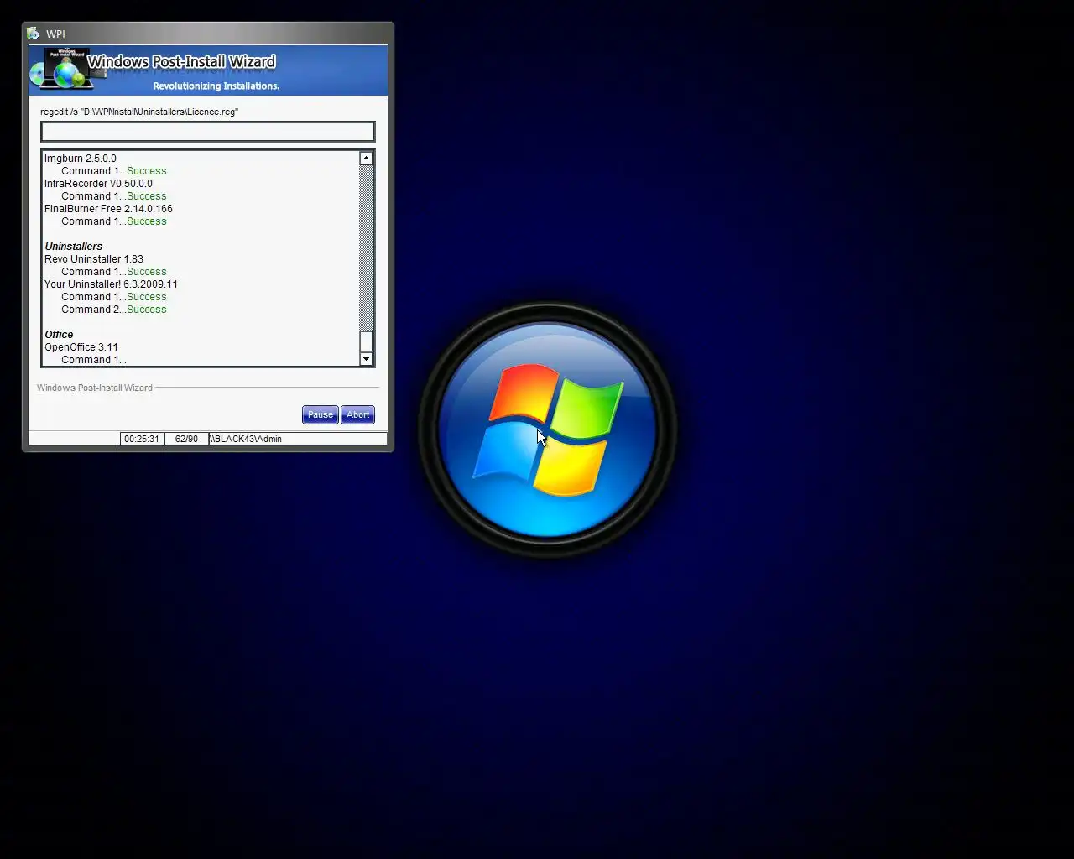Click the 62/90 progress counter

coord(186,439)
